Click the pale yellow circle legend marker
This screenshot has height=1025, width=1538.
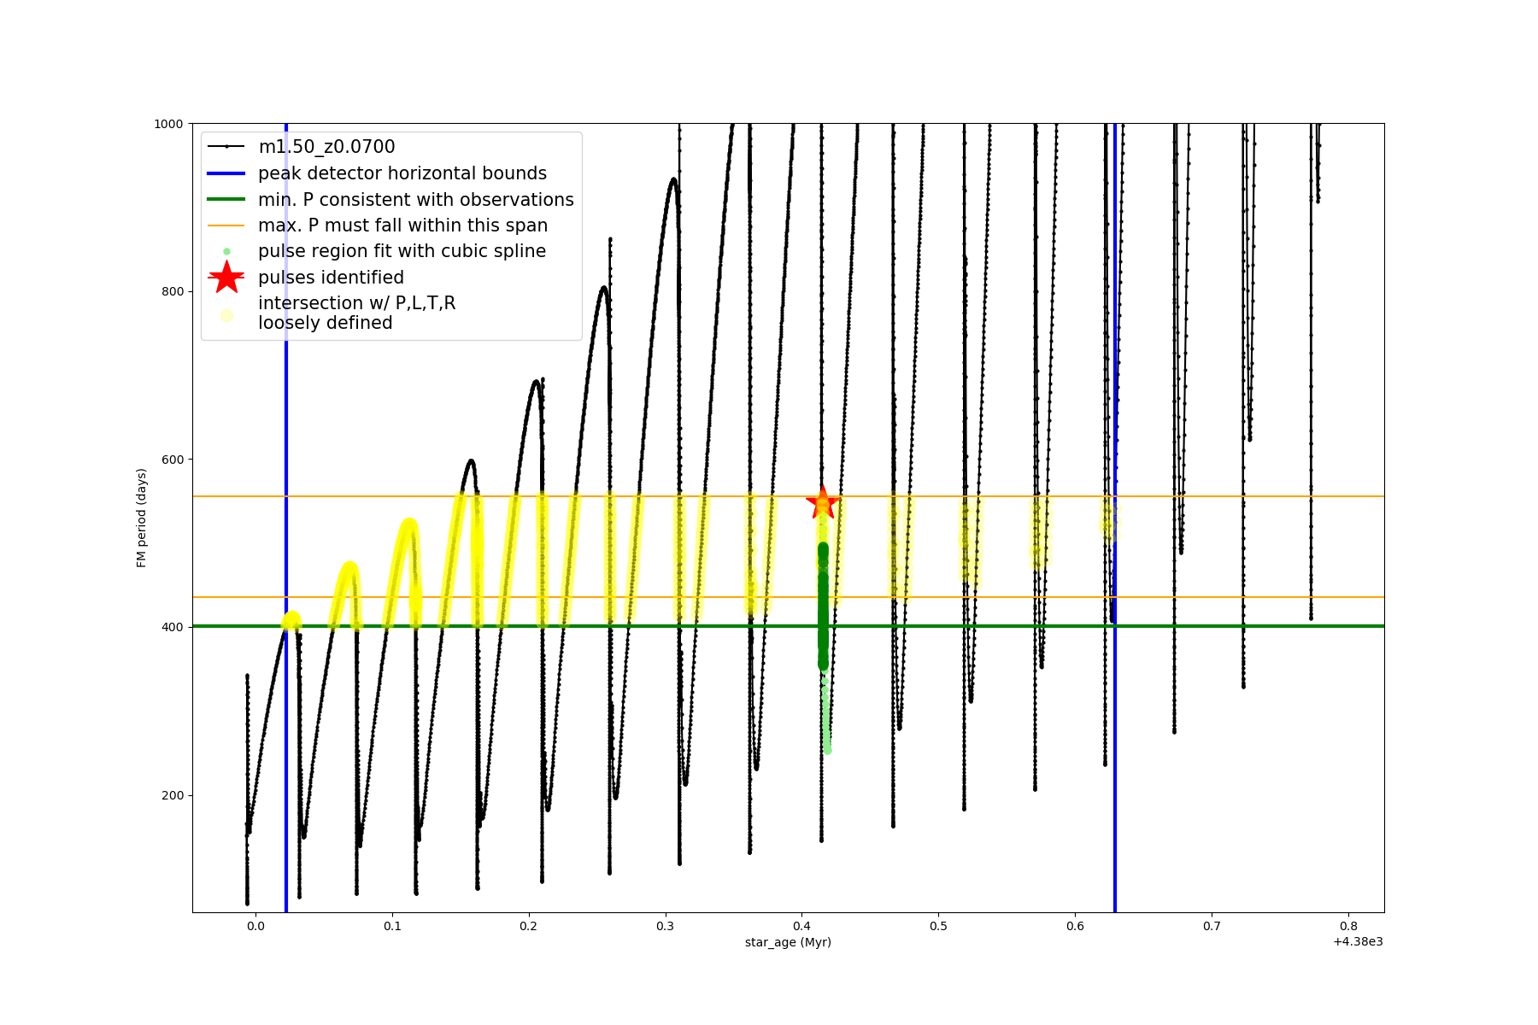pyautogui.click(x=226, y=315)
